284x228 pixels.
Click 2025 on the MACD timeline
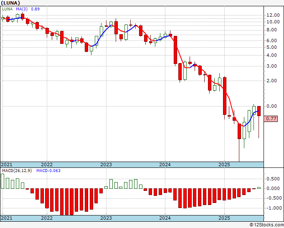(224, 218)
